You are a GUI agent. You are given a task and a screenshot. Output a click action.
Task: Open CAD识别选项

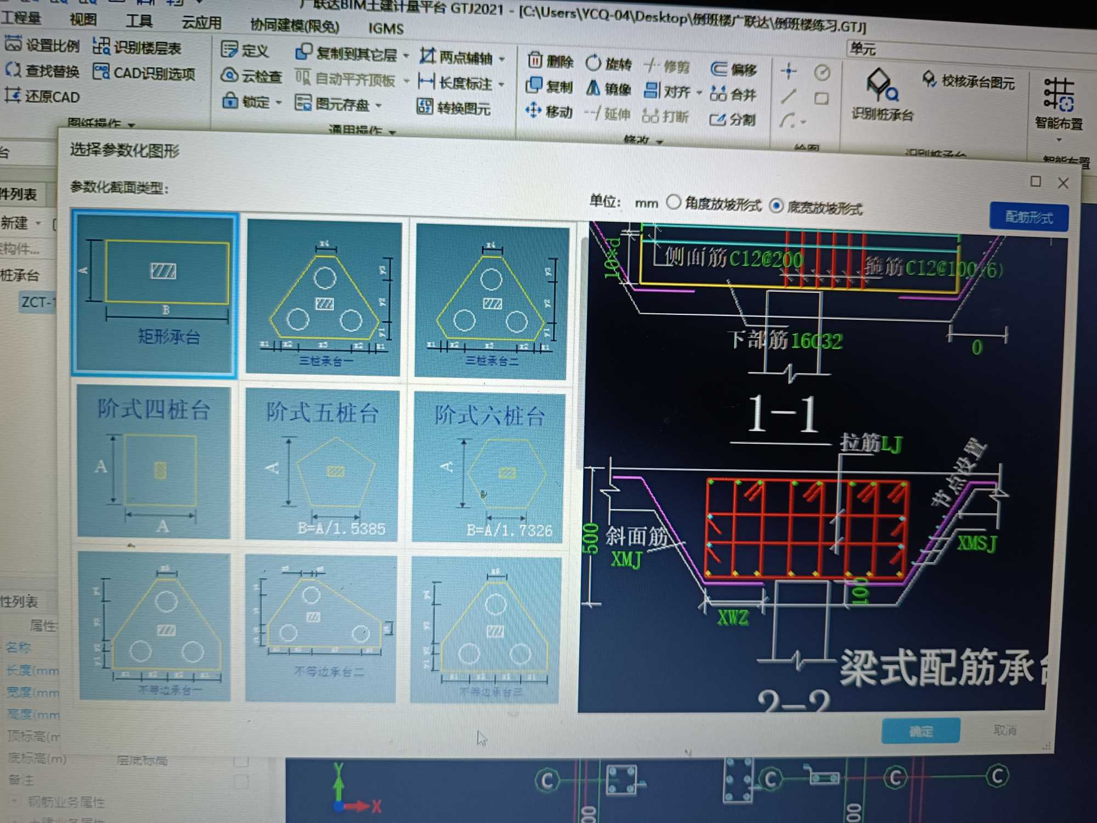[x=144, y=72]
